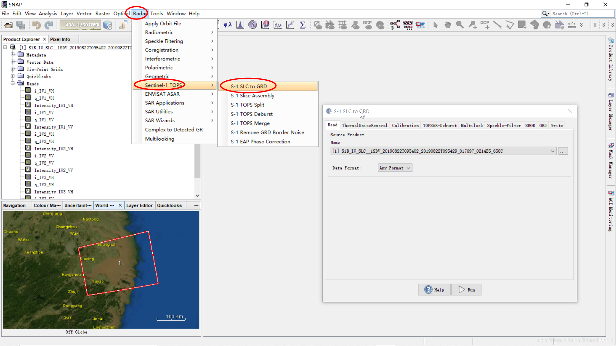The height and width of the screenshot is (346, 616).
Task: Open the Profile Plot icon
Action: (x=278, y=25)
